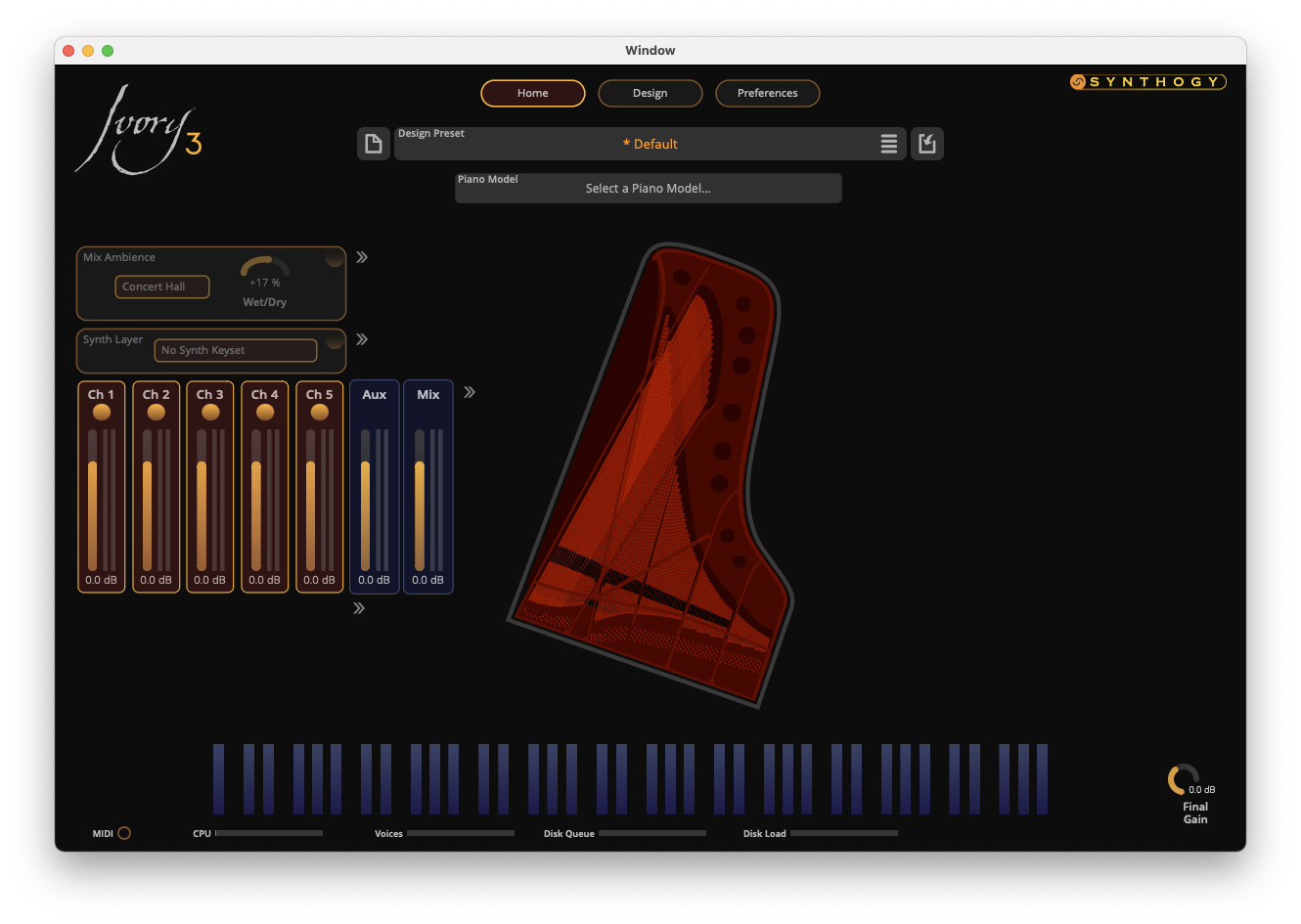Viewport: 1301px width, 924px height.
Task: Click the MIDI indicator circle
Action: pos(124,833)
